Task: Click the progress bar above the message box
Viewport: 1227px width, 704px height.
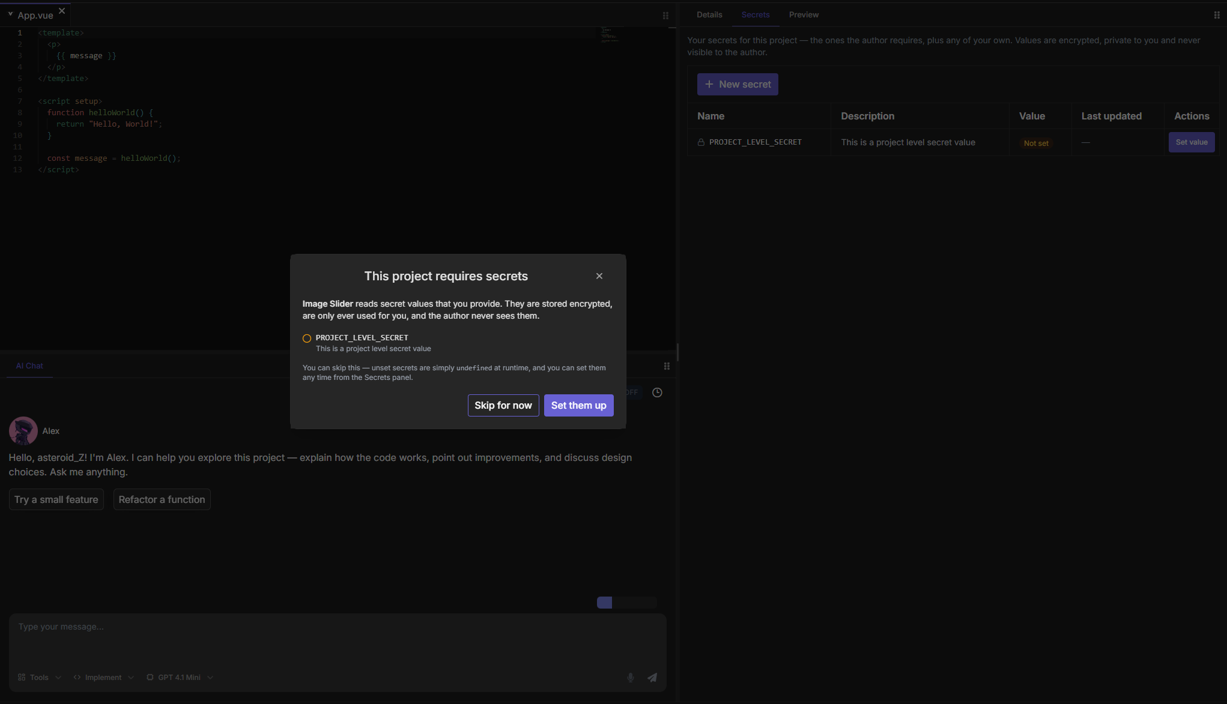Action: (627, 603)
